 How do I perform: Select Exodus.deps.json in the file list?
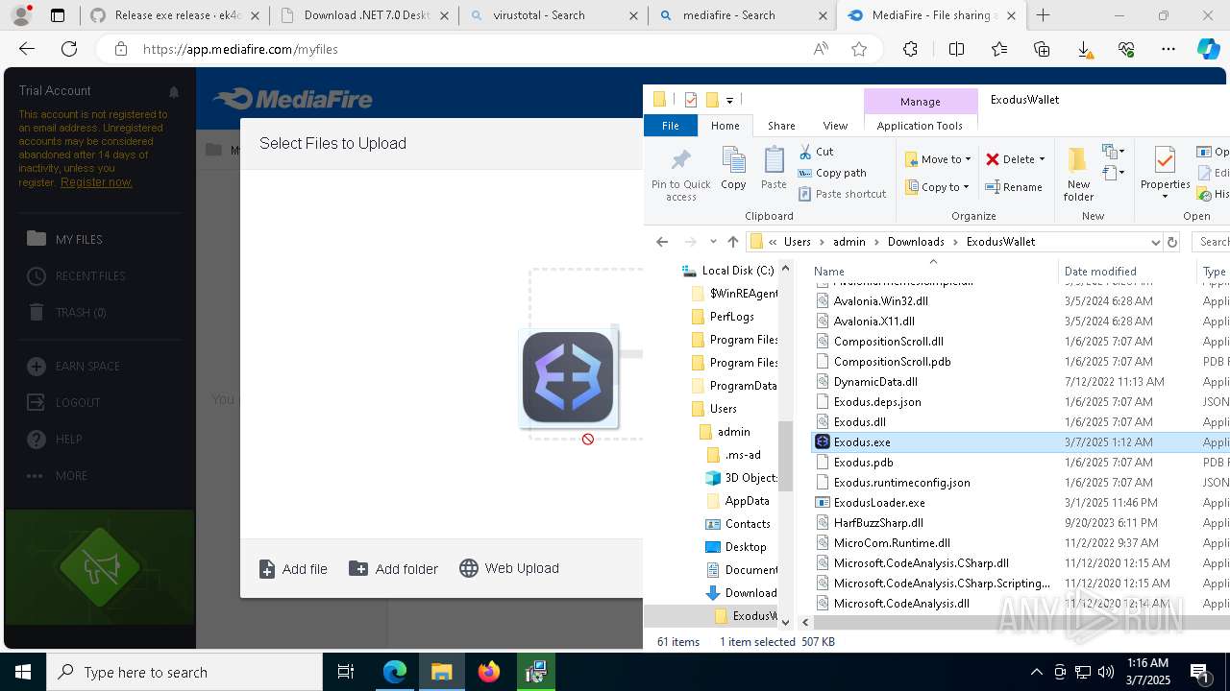(877, 402)
